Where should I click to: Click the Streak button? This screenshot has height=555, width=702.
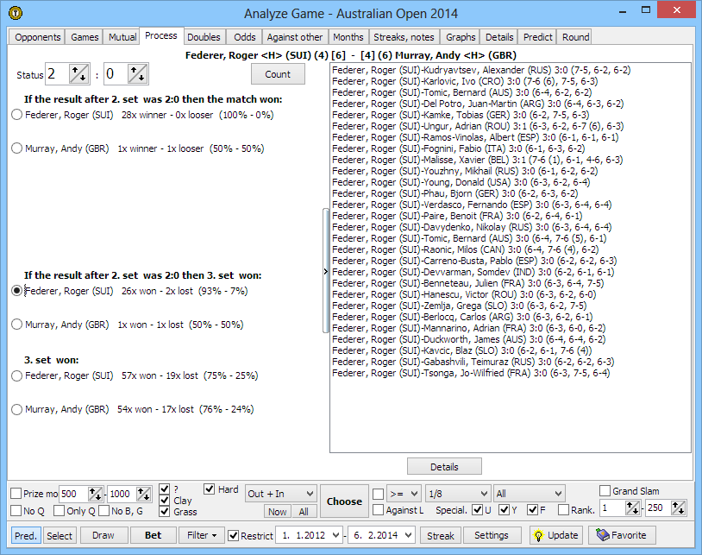[x=440, y=535]
